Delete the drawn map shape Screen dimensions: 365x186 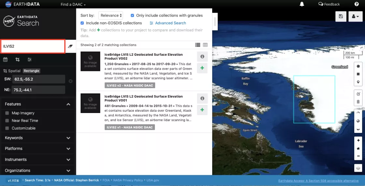pos(358,102)
